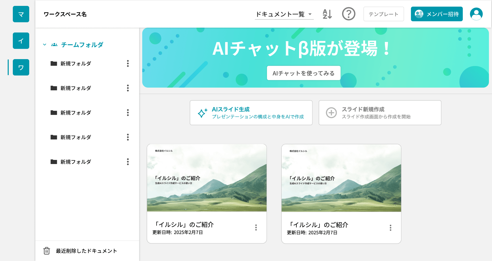Click the first イルシル presentation thumbnail
This screenshot has height=261, width=492.
pos(207,178)
